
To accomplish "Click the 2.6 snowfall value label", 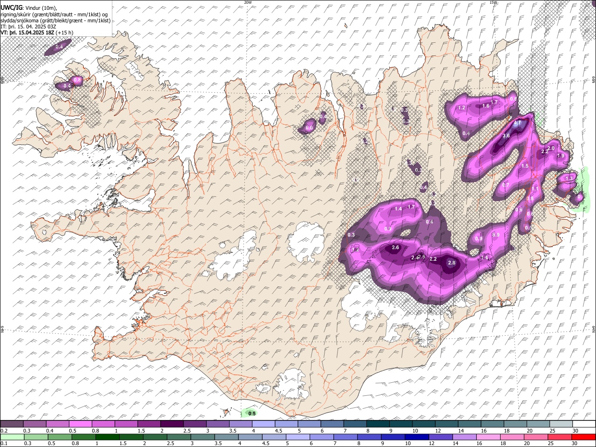I will tap(395, 247).
